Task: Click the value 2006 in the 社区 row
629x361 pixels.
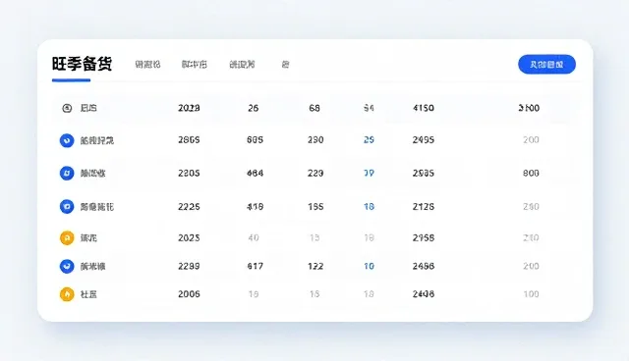Action: coord(189,294)
